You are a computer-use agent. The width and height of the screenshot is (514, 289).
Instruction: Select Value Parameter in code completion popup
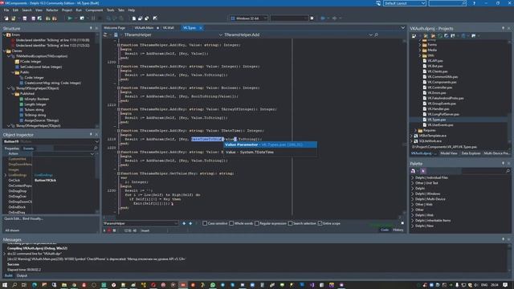tap(270, 144)
